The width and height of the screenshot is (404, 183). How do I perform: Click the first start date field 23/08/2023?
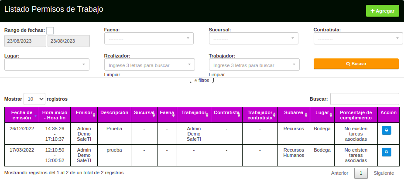25,41
